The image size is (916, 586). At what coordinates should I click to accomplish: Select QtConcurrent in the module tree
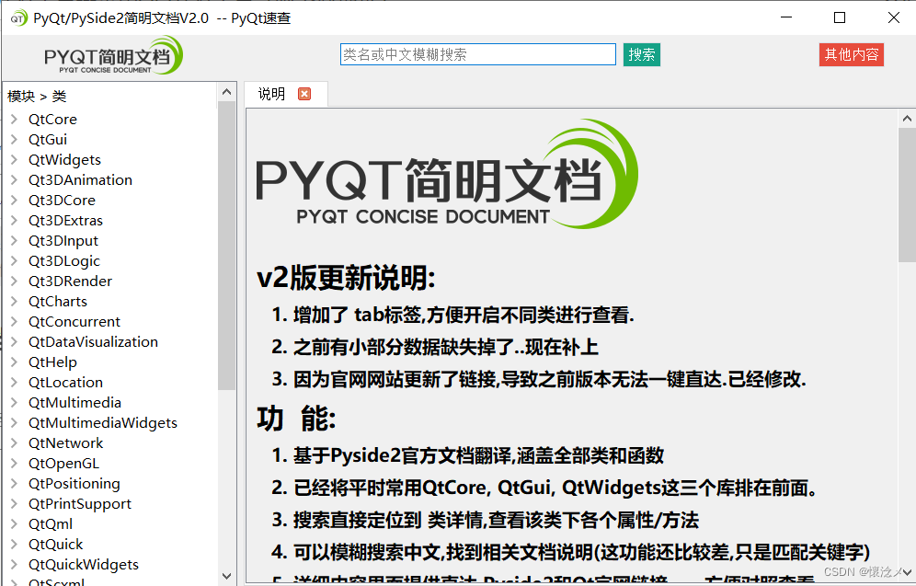click(x=74, y=322)
